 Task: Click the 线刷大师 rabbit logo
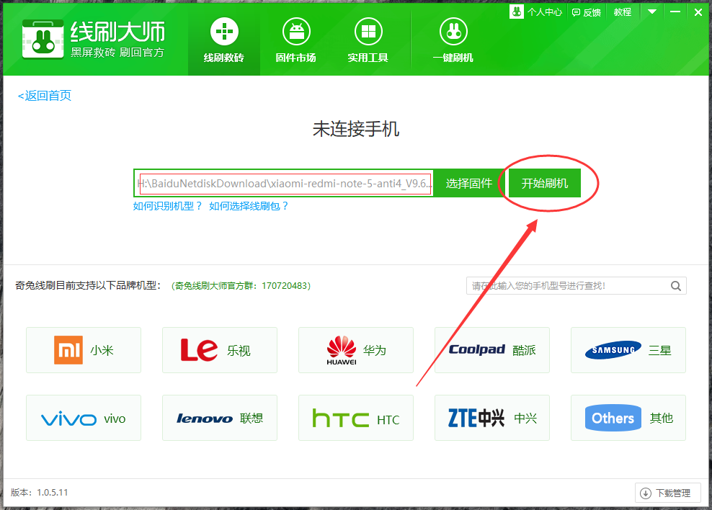pos(43,40)
